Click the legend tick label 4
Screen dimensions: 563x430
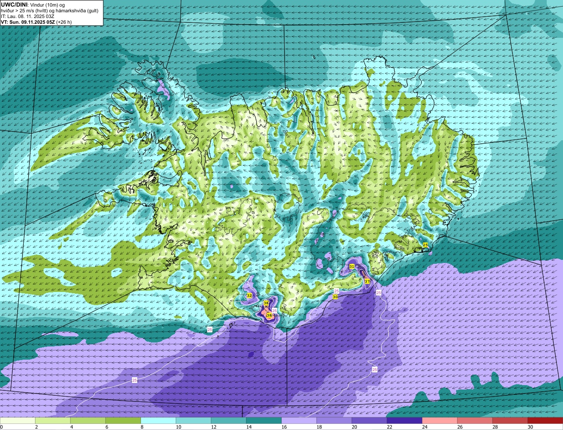[x=72, y=427]
